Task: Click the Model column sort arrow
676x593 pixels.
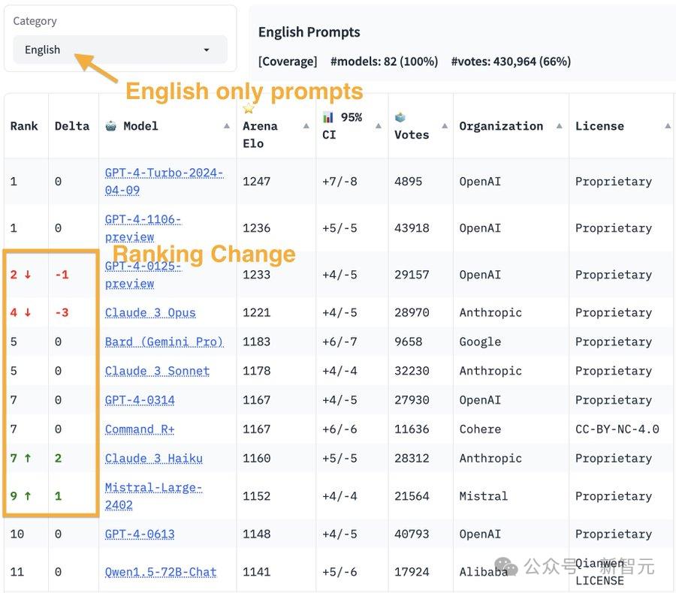Action: point(226,126)
